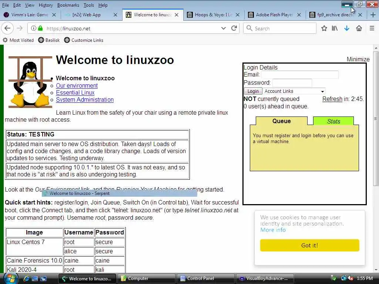Image resolution: width=379 pixels, height=284 pixels.
Task: Open the Account Links dropdown
Action: coord(294,91)
